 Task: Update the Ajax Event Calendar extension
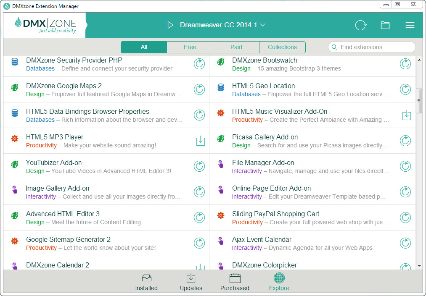(405, 243)
